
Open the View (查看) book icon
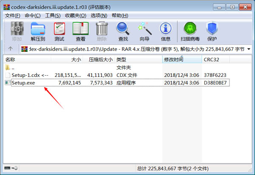click(80, 31)
